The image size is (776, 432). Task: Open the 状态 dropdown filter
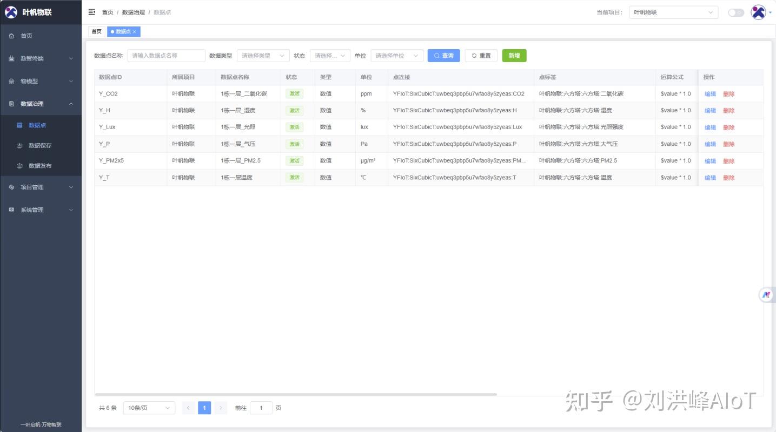click(x=330, y=56)
